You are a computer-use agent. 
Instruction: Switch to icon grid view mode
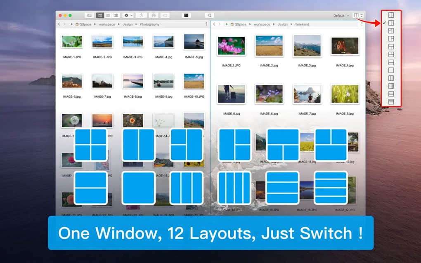100,15
